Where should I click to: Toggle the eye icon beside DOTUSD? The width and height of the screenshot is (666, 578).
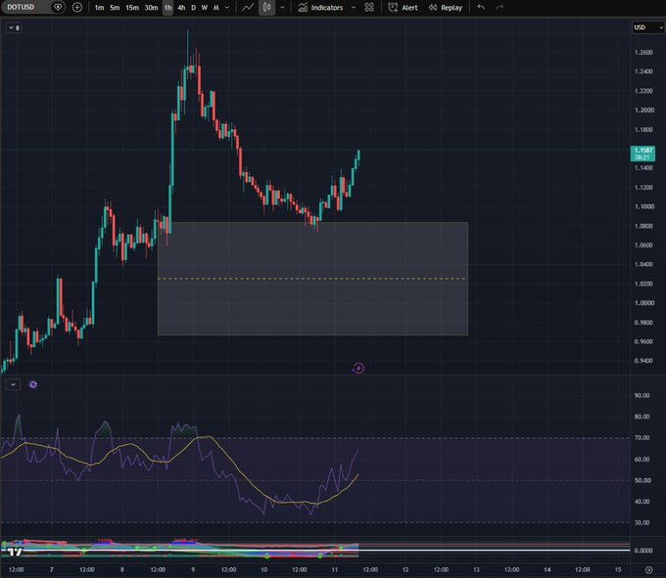[x=58, y=7]
